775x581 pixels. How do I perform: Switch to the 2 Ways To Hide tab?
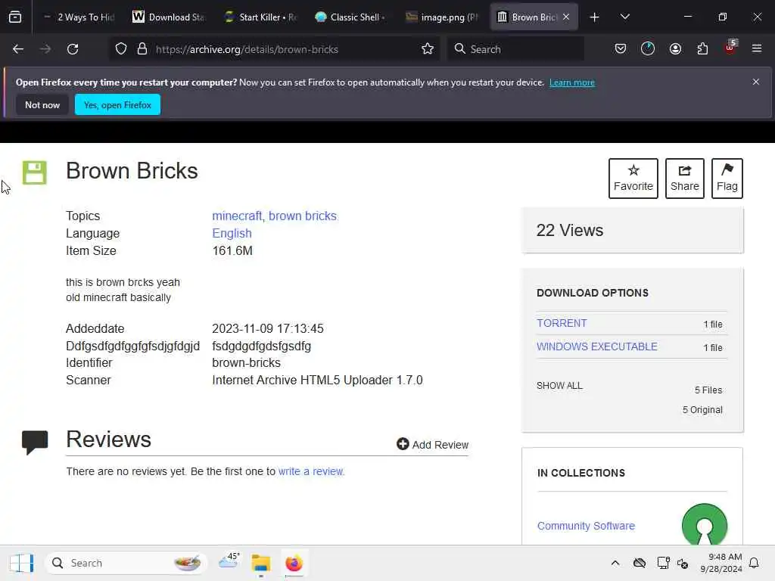coord(80,17)
